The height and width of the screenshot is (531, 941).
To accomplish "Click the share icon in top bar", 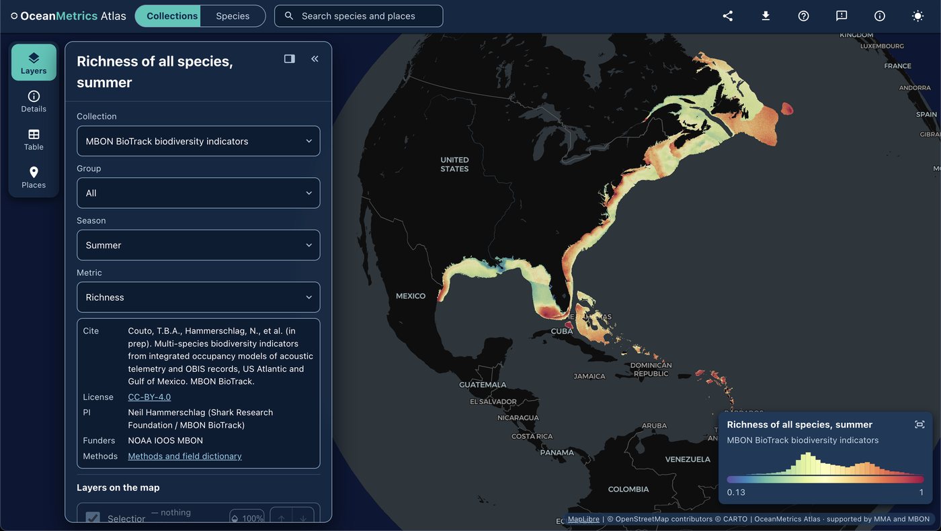I will pyautogui.click(x=728, y=16).
